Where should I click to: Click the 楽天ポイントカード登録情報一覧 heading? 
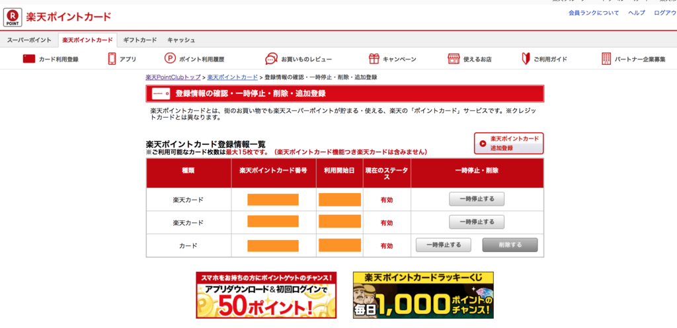[x=206, y=144]
